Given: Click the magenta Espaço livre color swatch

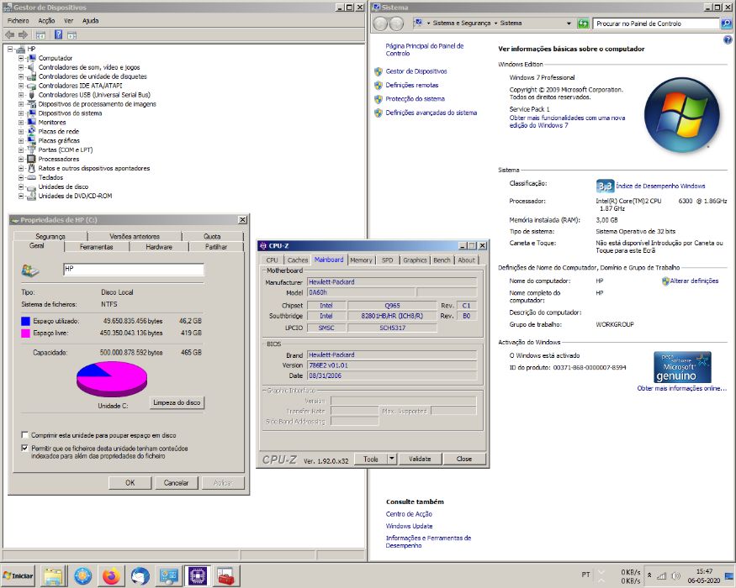Looking at the screenshot, I should [25, 333].
